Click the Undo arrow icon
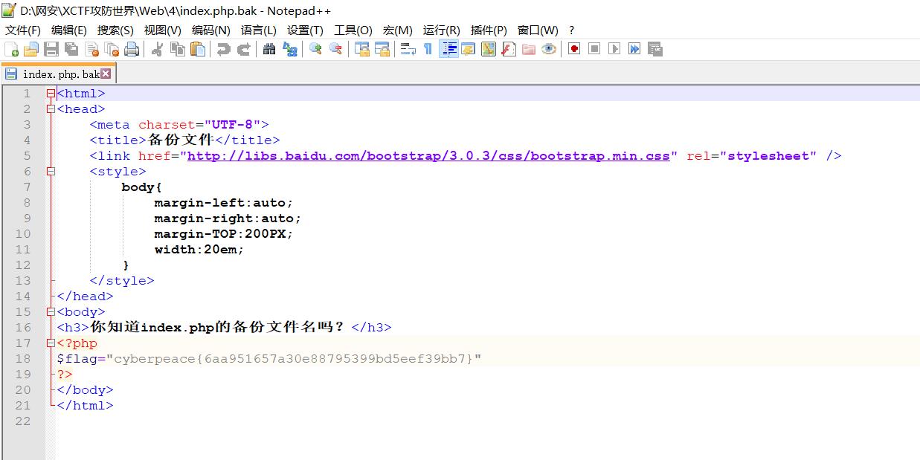 223,49
